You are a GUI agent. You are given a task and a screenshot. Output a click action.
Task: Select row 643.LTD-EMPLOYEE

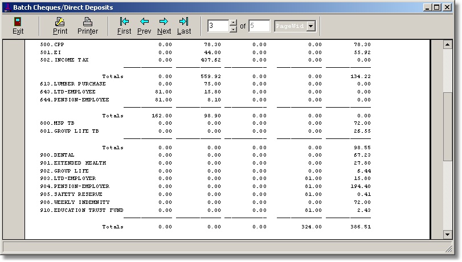68,92
